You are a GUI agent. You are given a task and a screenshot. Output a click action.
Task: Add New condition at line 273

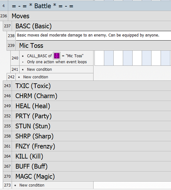[32, 185]
